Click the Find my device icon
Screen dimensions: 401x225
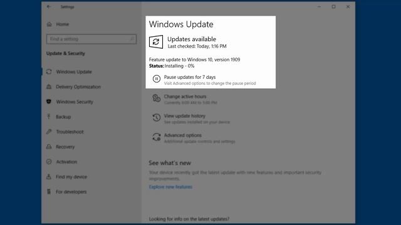click(x=49, y=176)
